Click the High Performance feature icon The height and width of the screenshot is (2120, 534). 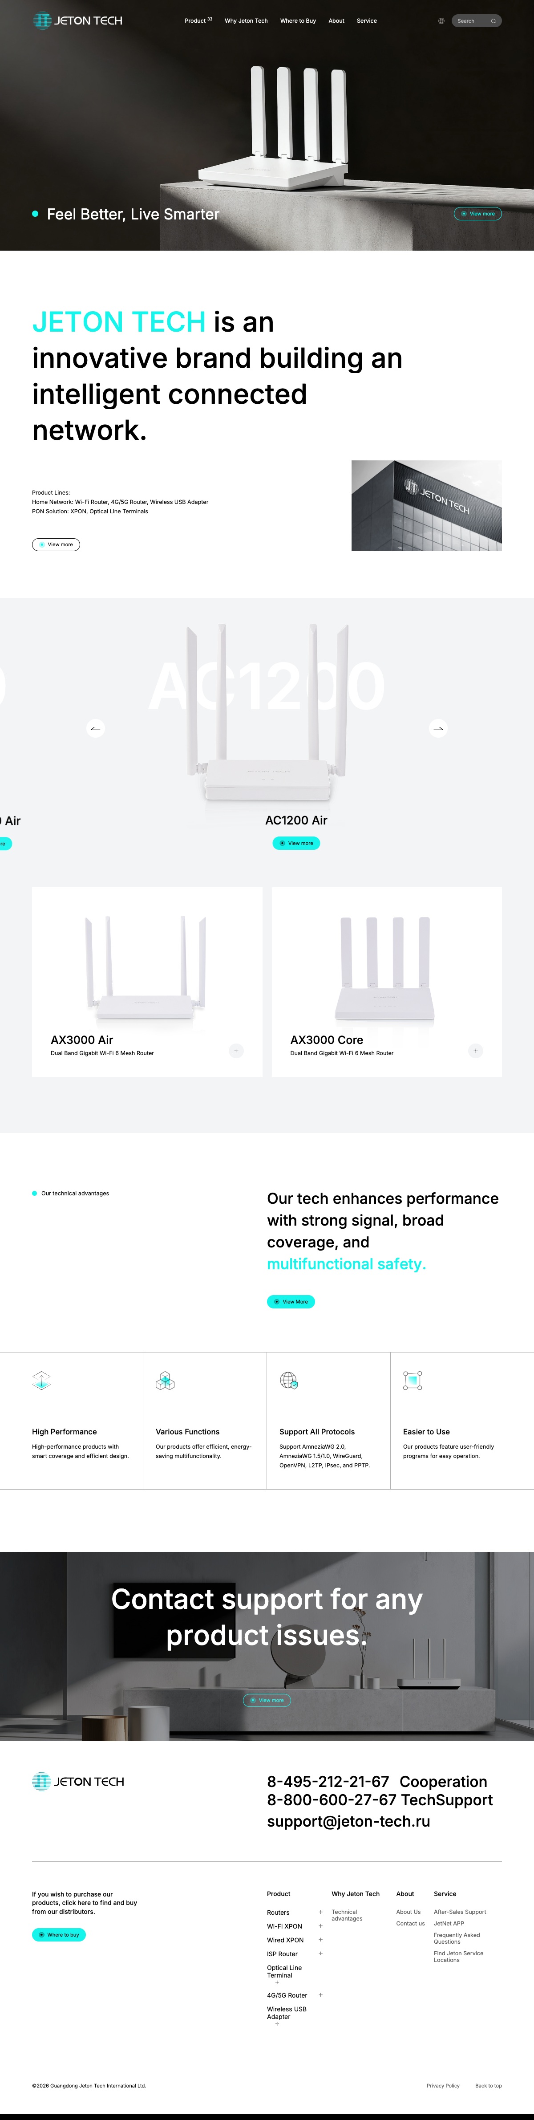click(x=41, y=1380)
